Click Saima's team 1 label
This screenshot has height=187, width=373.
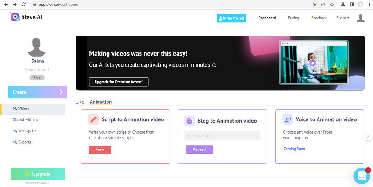click(x=37, y=70)
